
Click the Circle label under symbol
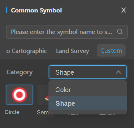[x=12, y=112]
